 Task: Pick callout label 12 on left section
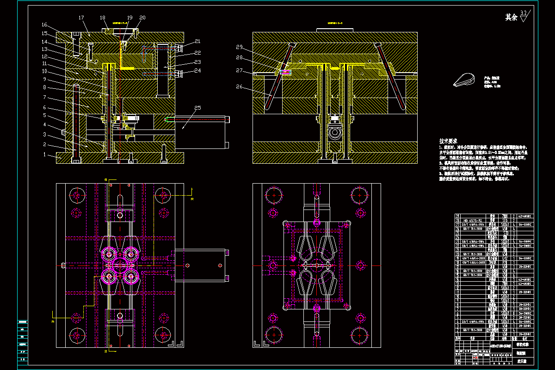[x=44, y=56]
